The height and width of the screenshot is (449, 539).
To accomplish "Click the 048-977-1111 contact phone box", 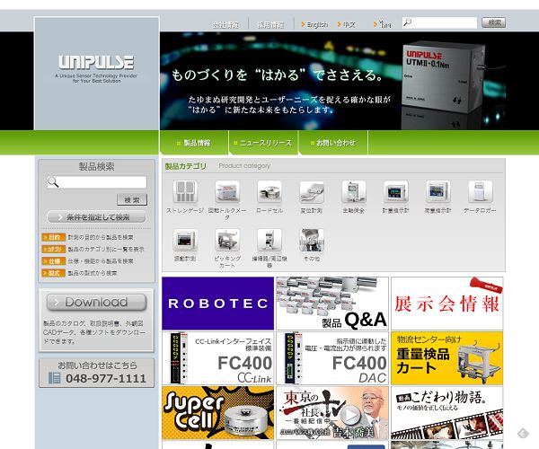I will pyautogui.click(x=97, y=373).
